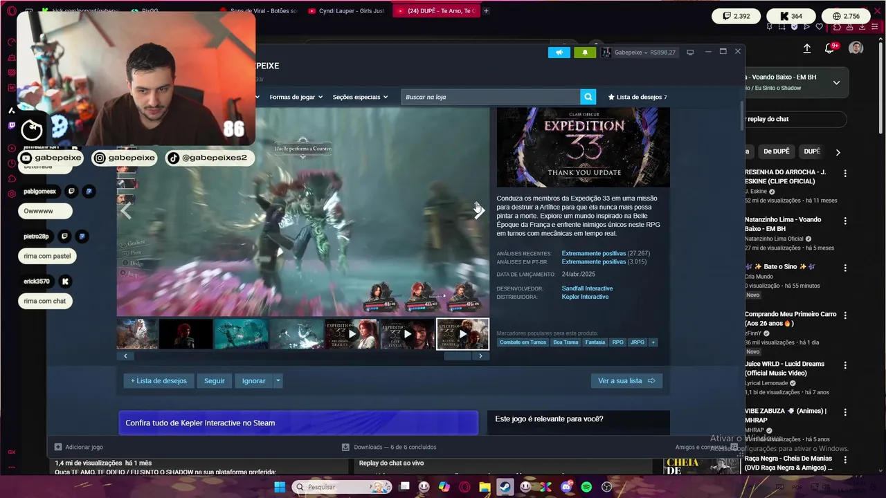Open the YouTube notifications bell
This screenshot has height=498, width=886.
pos(830,48)
